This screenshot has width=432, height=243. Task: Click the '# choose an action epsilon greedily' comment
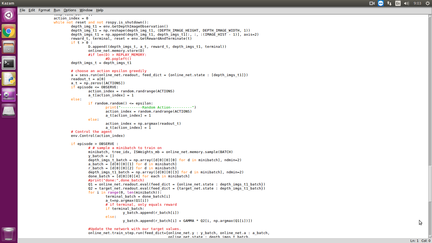[109, 71]
